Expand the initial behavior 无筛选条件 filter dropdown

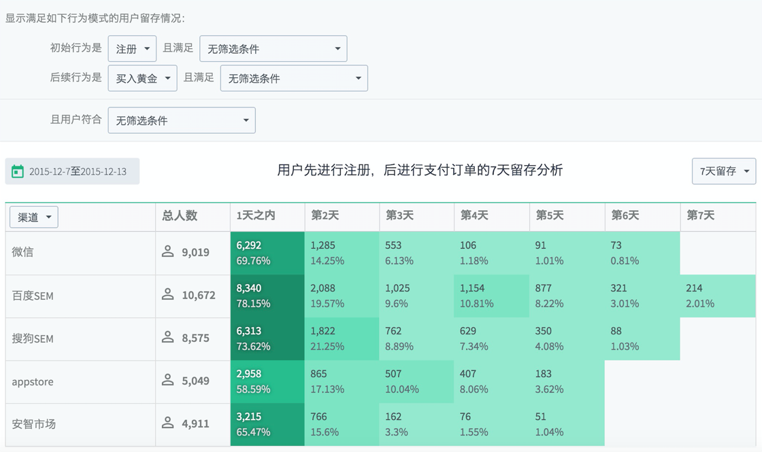coord(273,49)
